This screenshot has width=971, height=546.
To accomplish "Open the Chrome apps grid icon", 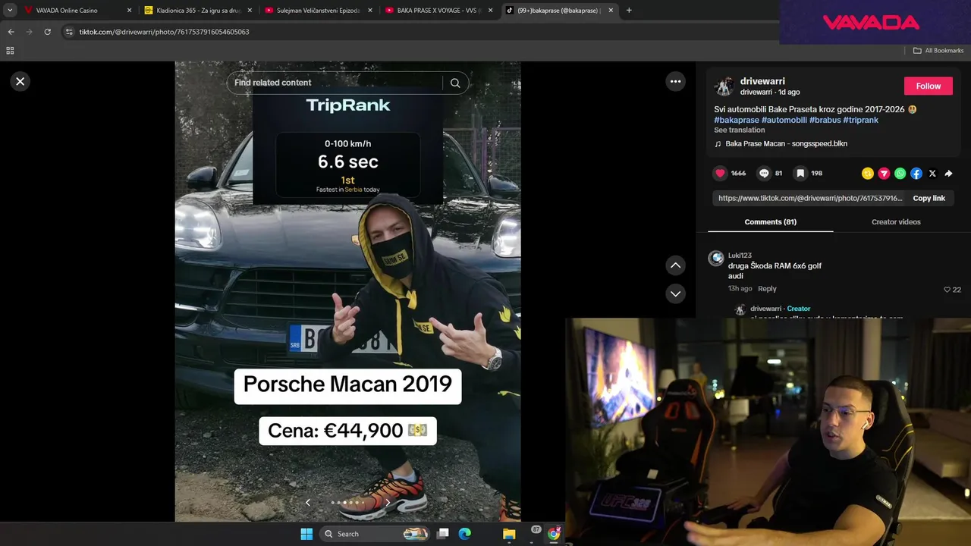I will pyautogui.click(x=10, y=51).
